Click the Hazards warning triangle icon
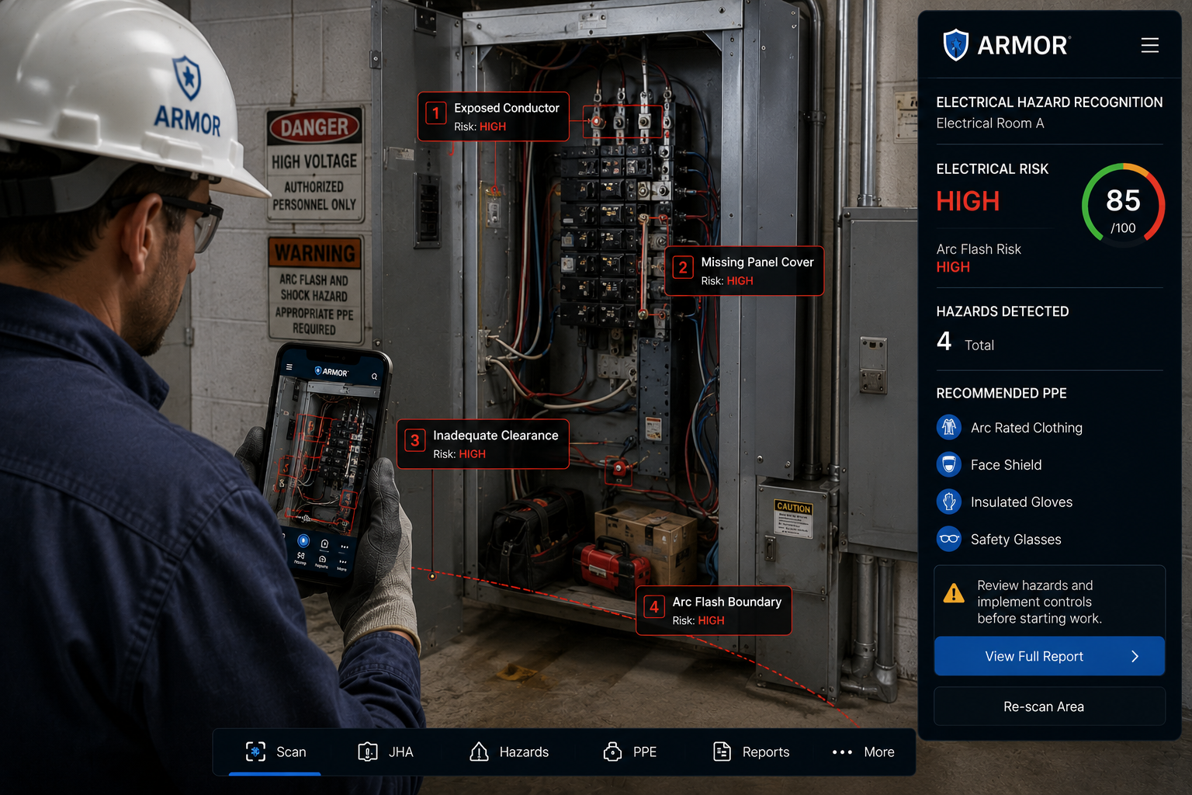The image size is (1192, 795). click(x=479, y=751)
